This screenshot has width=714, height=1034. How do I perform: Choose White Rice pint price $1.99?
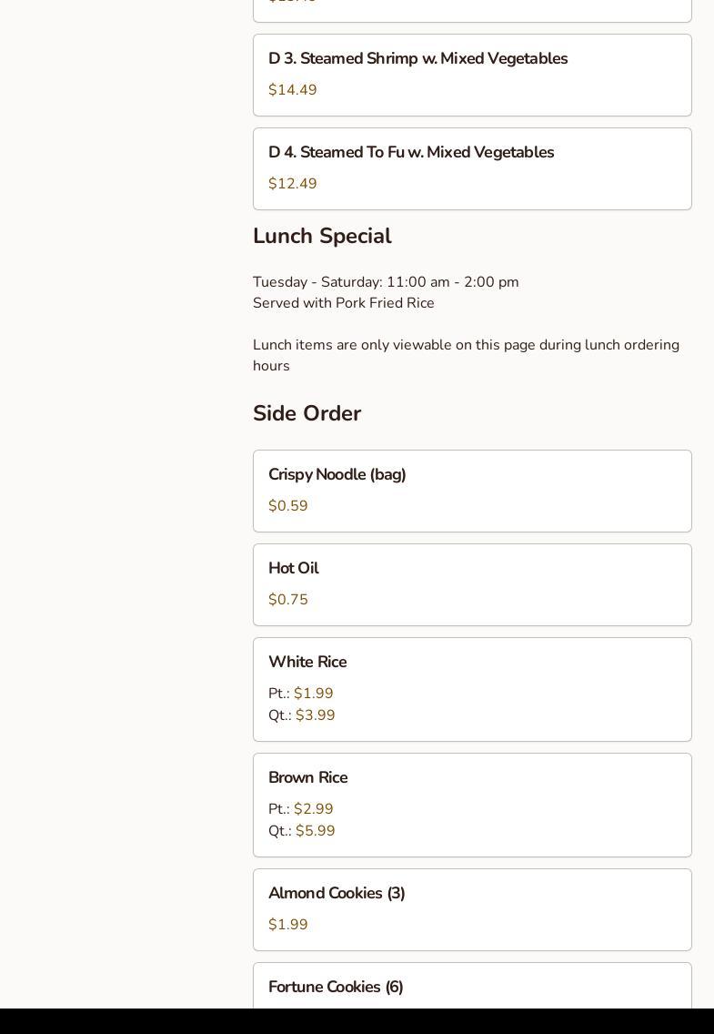tap(314, 694)
